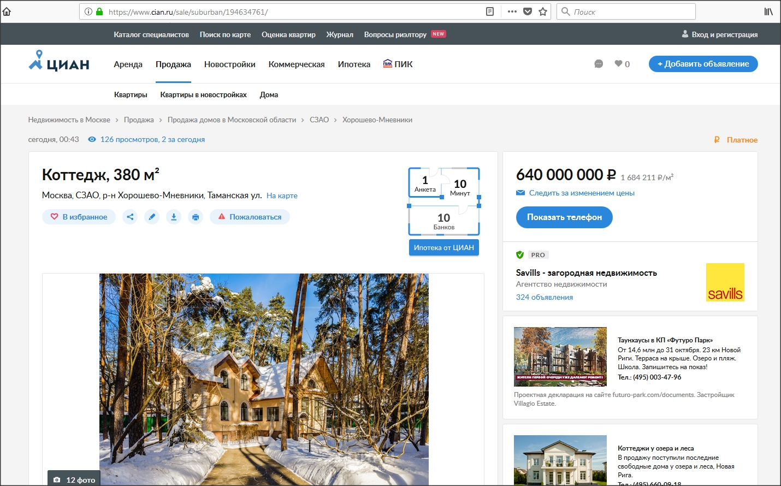Click the share icon below the address
The image size is (781, 486).
pyautogui.click(x=130, y=217)
